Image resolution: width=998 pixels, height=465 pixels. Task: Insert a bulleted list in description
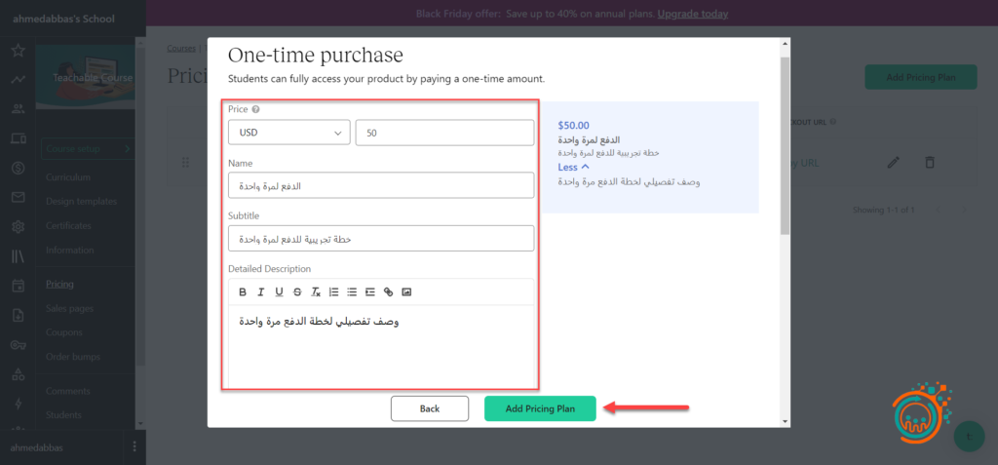point(352,291)
